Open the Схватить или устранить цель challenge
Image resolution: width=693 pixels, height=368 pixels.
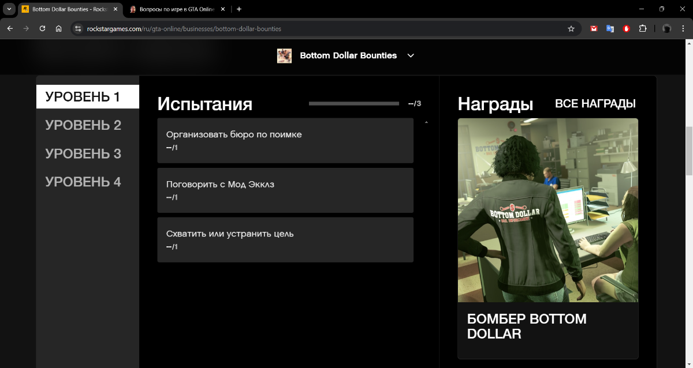click(x=285, y=240)
